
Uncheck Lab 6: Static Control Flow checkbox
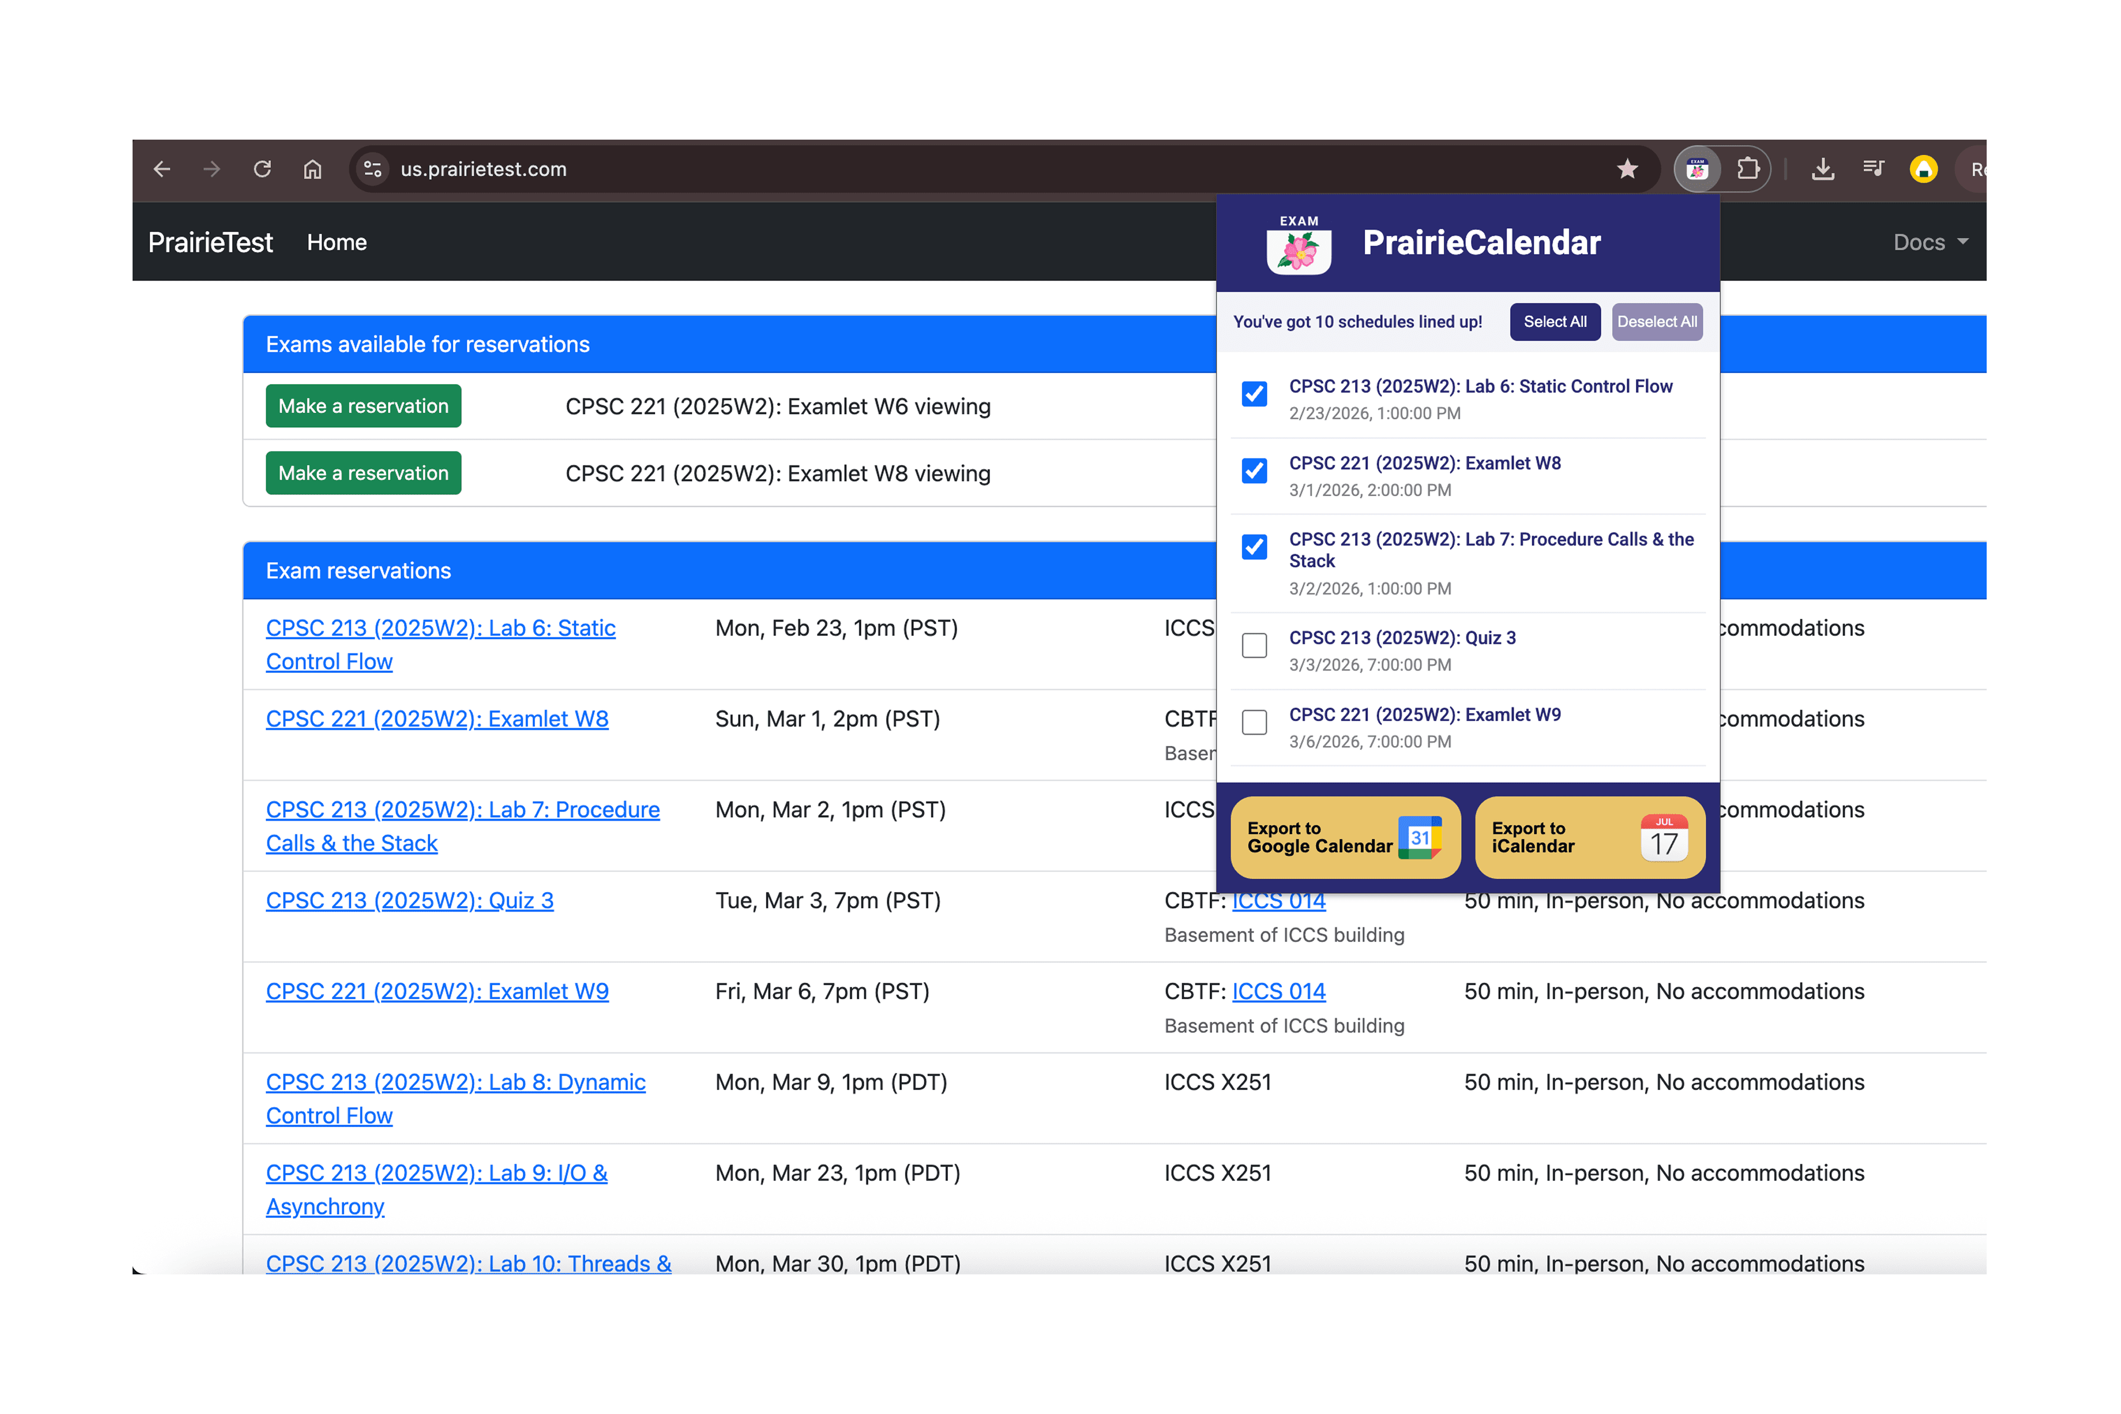pyautogui.click(x=1254, y=394)
